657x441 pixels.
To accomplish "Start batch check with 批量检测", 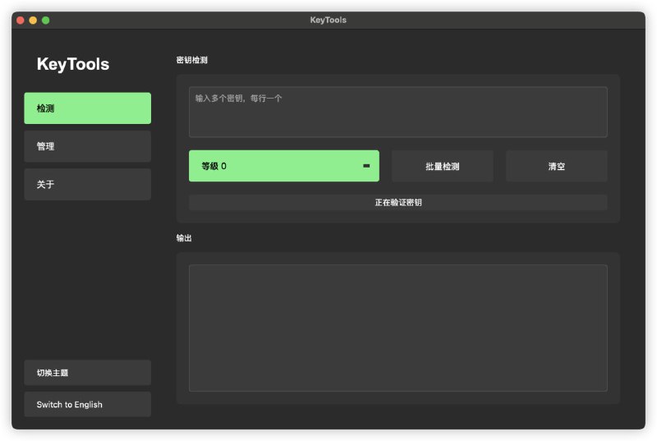I will coord(443,166).
